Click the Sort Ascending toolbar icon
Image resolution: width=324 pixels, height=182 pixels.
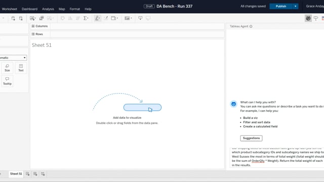[x=70, y=18]
